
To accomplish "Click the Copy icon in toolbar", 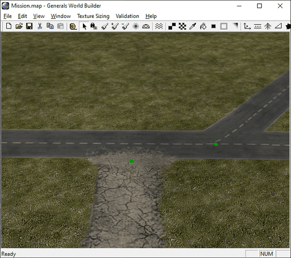I will pos(50,26).
